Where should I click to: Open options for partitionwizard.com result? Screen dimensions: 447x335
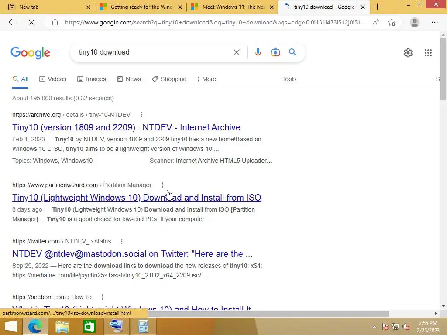162,185
